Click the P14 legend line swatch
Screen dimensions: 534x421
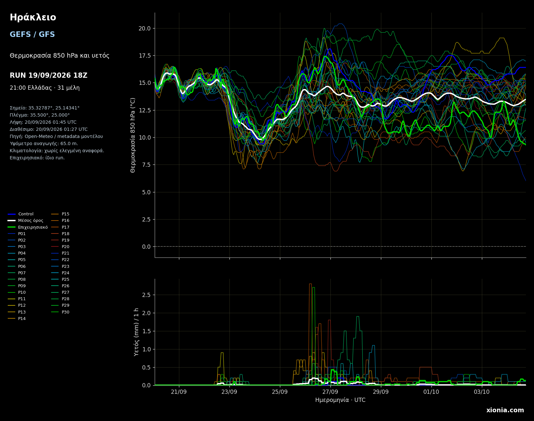[12, 319]
